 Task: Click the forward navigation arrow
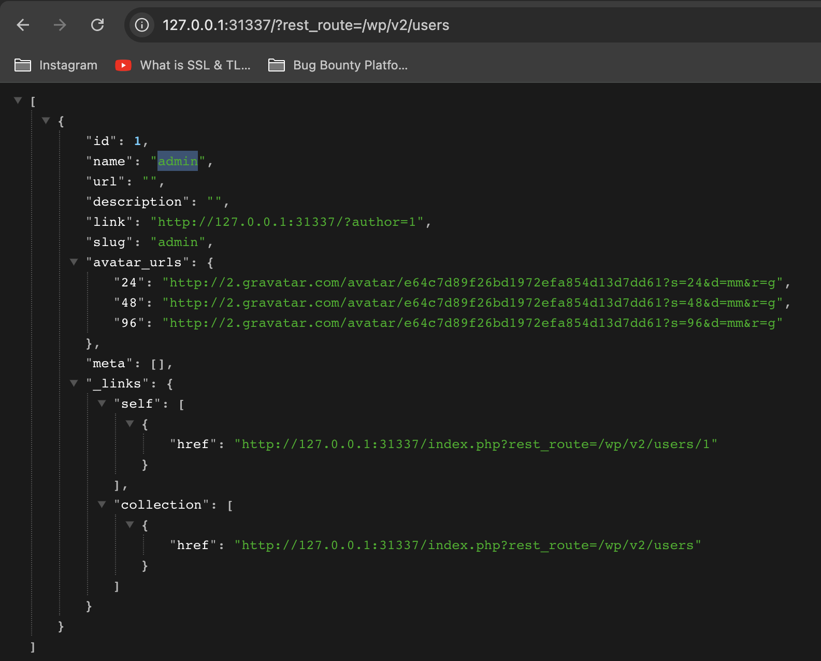(x=60, y=25)
